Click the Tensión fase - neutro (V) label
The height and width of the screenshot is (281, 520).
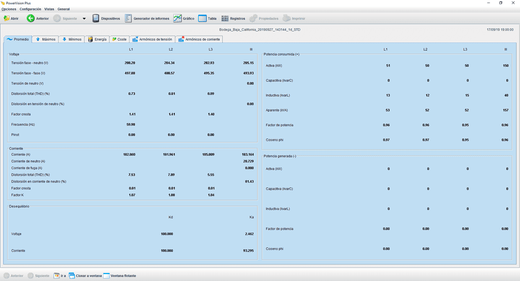30,63
